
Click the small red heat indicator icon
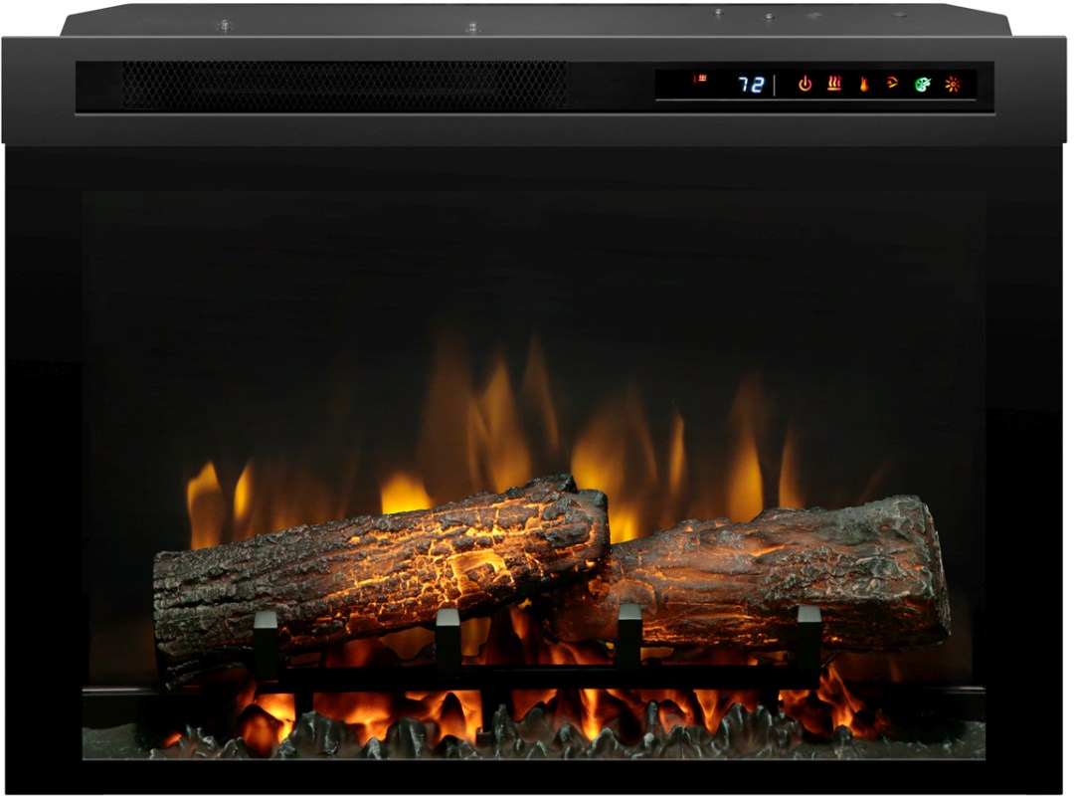pos(701,79)
